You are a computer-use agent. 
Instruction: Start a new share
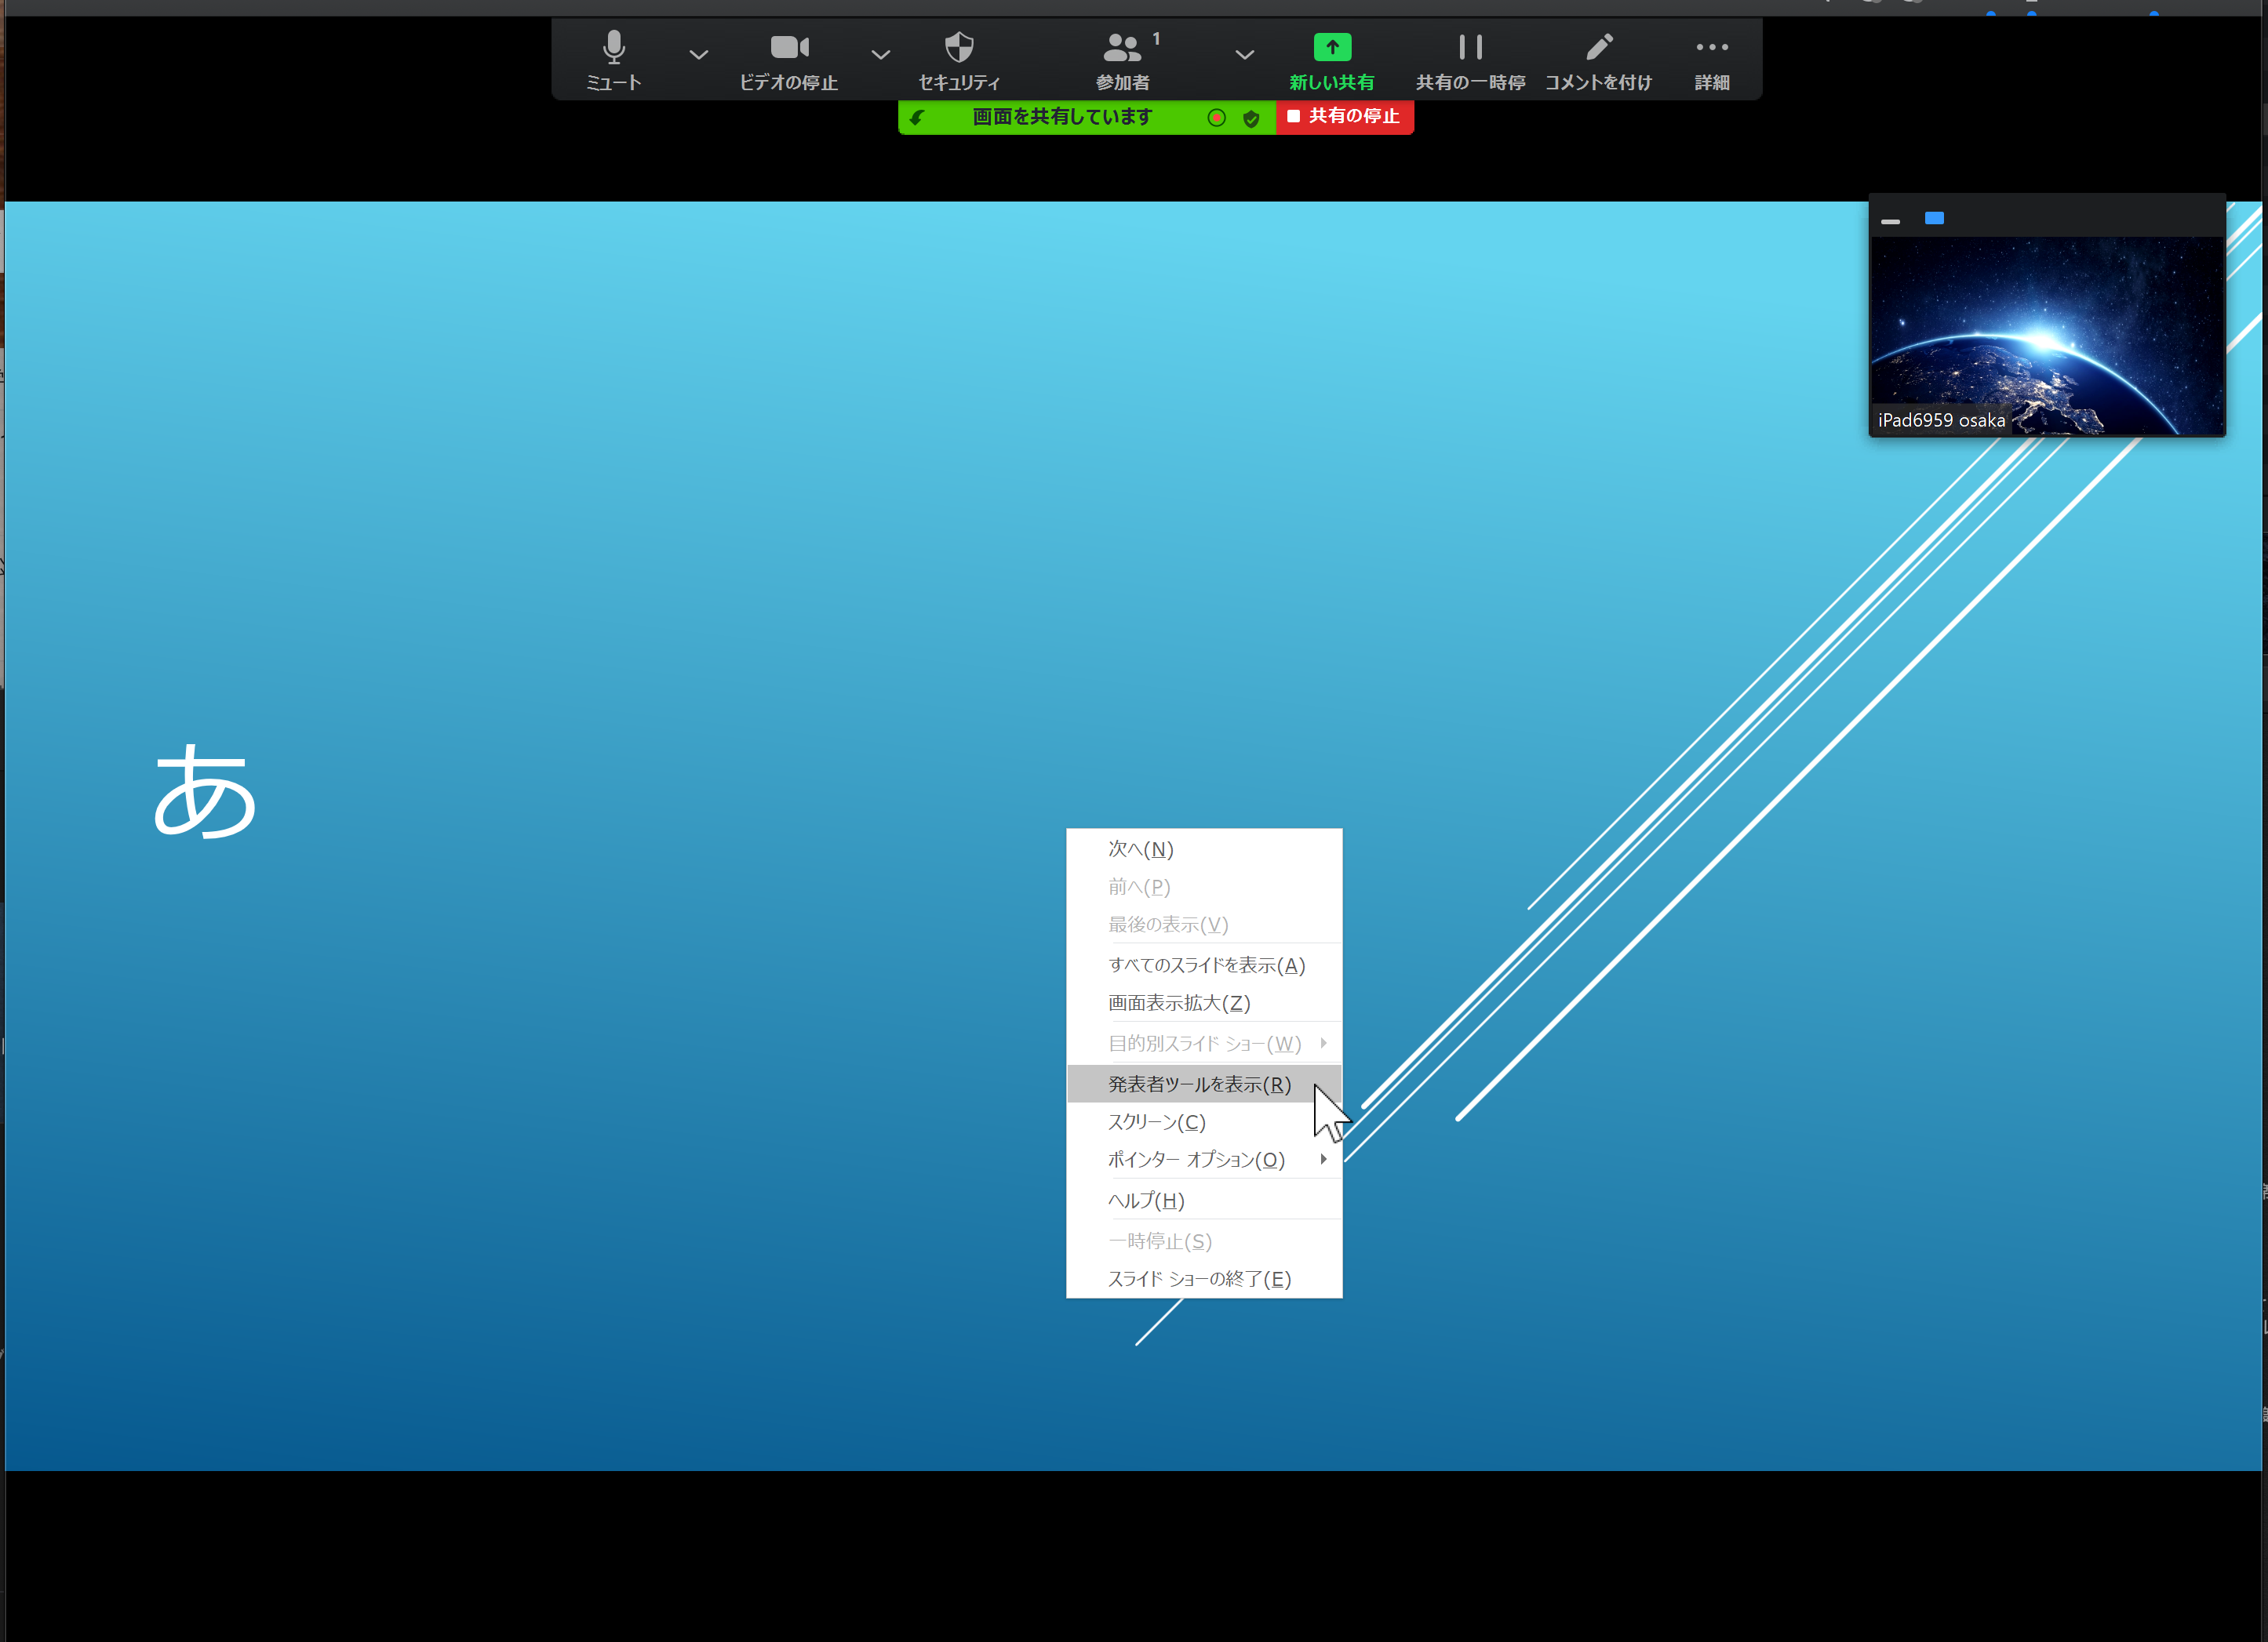coord(1331,60)
